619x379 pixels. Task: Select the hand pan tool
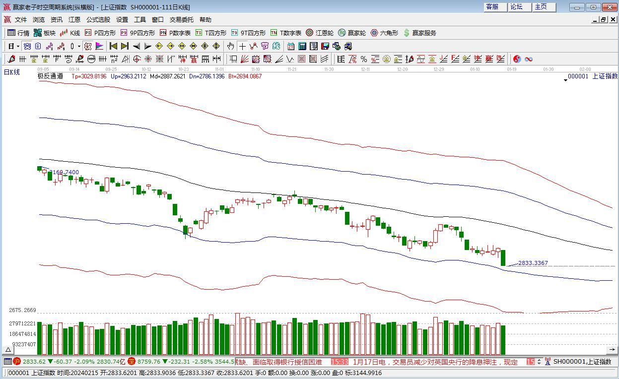click(230, 46)
